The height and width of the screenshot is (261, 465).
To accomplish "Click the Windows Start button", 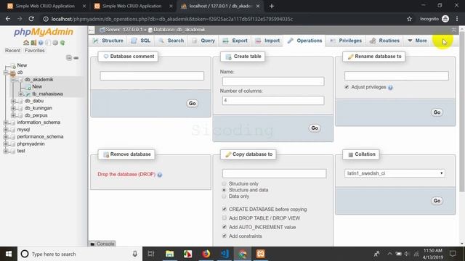I will tap(9, 254).
